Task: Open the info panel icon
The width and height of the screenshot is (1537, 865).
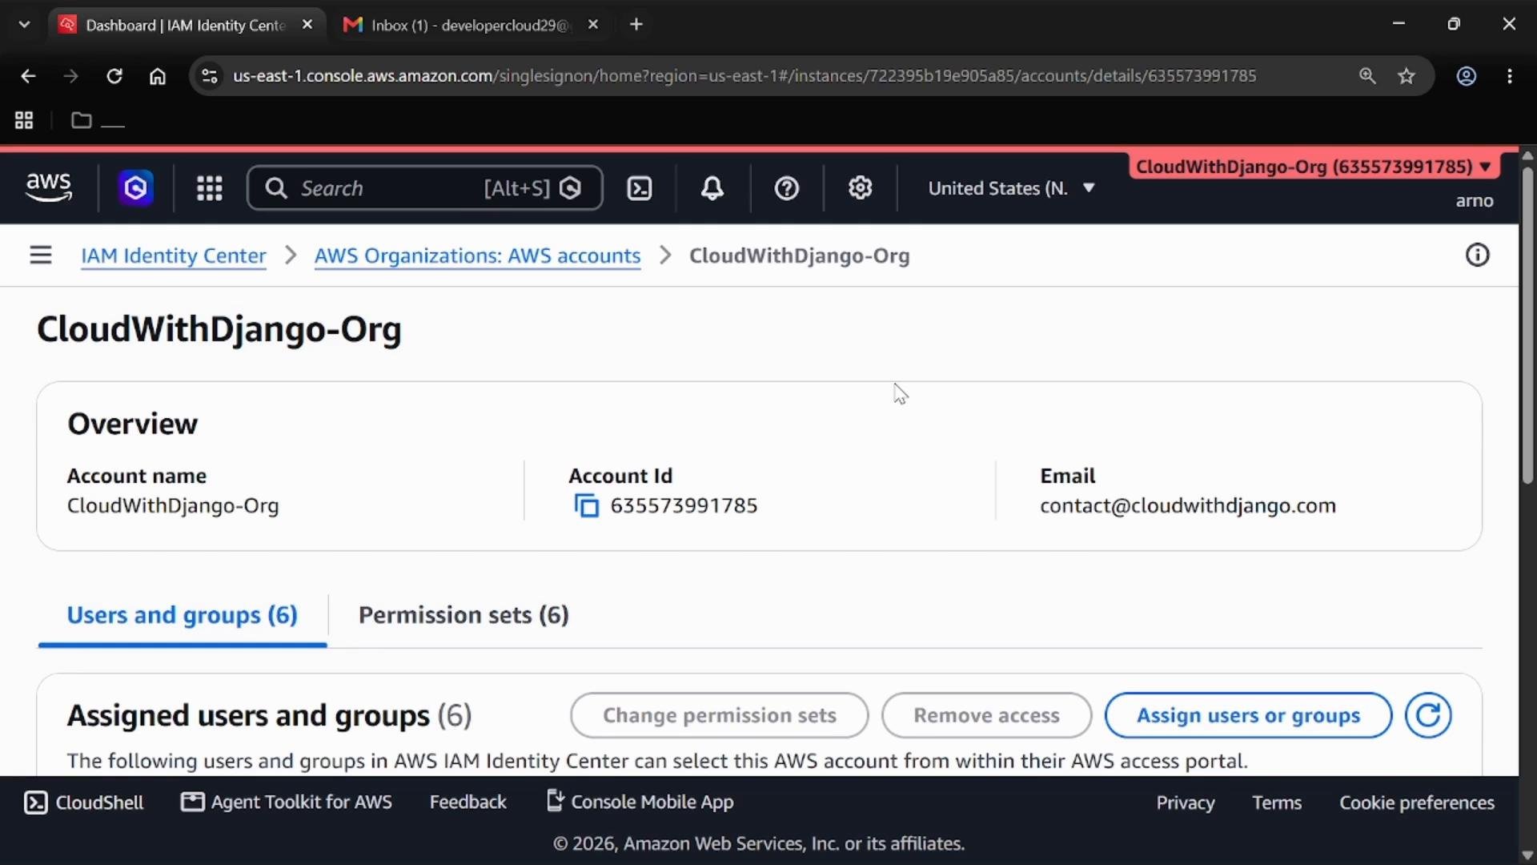Action: 1477,255
